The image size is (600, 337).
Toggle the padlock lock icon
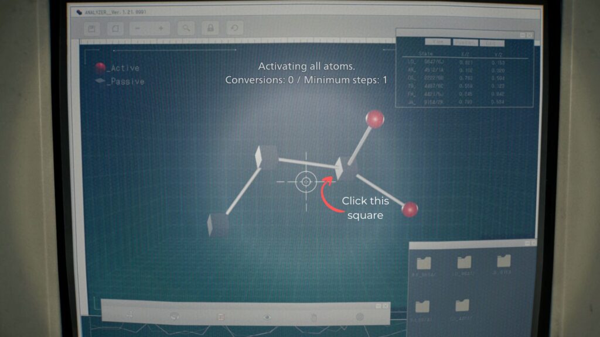[x=210, y=28]
